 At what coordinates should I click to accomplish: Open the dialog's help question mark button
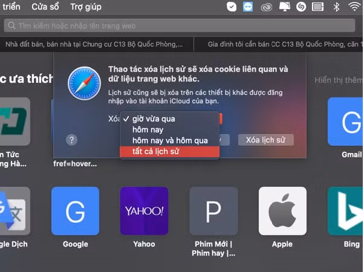[x=71, y=140]
